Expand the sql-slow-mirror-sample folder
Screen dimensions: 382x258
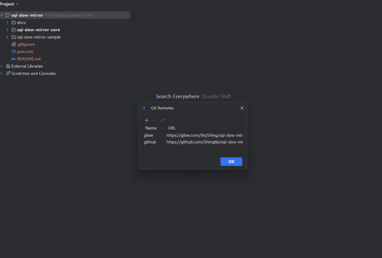[x=7, y=37]
